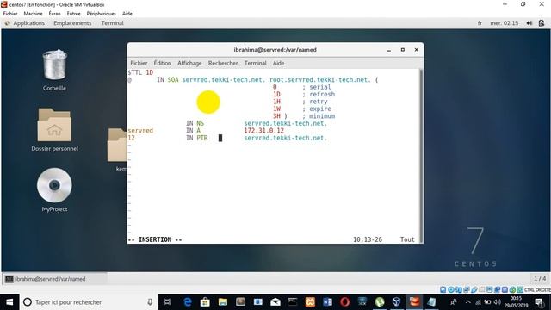Open Windows notification center icon

pos(539,302)
